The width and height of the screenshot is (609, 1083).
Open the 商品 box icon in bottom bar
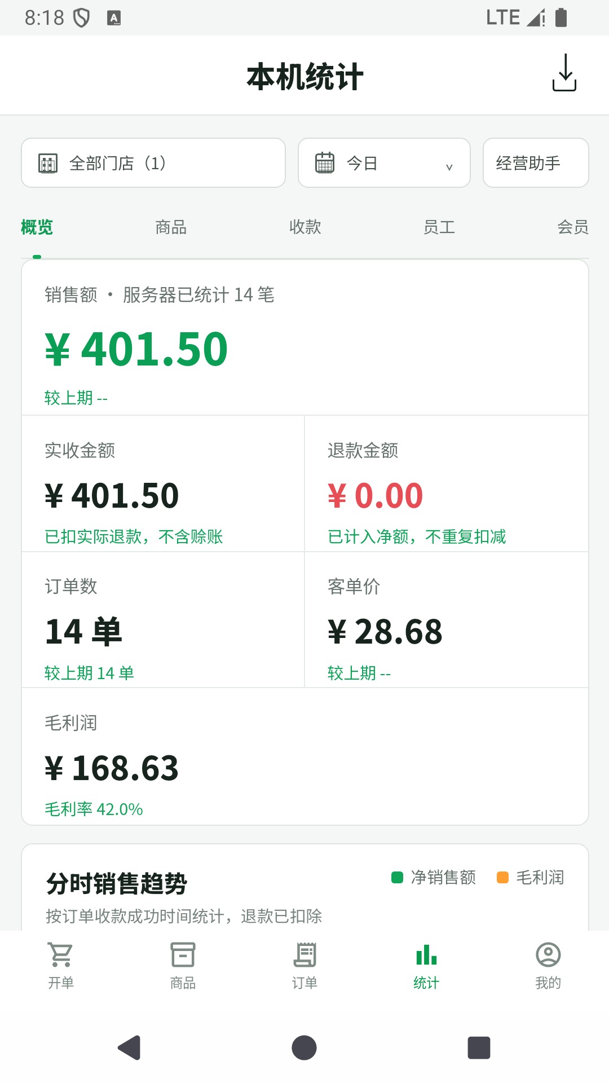click(183, 954)
